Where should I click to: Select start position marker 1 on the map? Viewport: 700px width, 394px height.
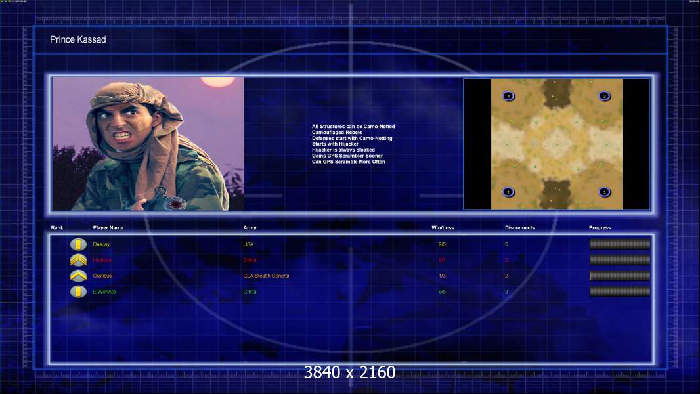(x=508, y=192)
